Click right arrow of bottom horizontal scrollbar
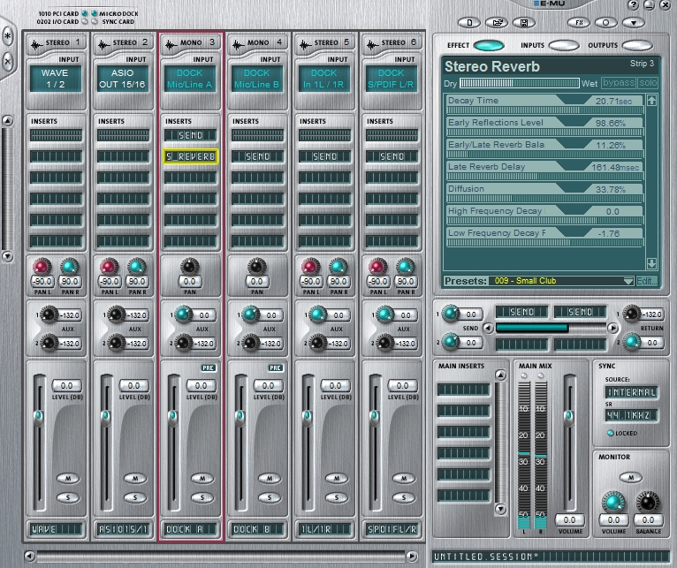The image size is (677, 568). click(x=412, y=556)
